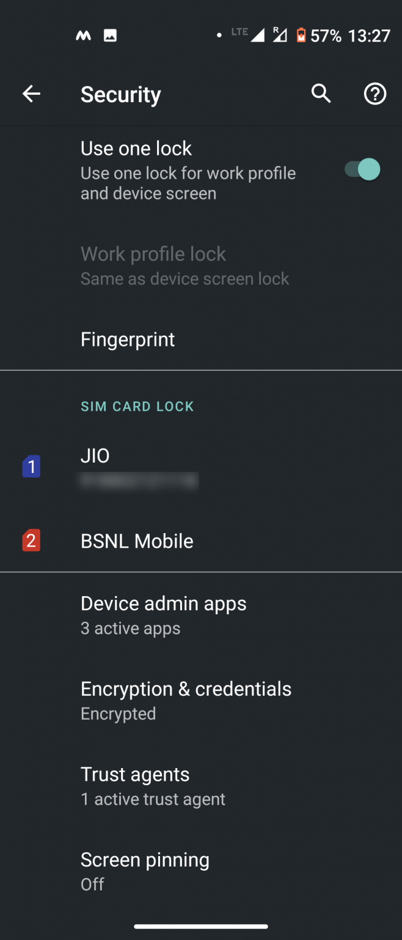Open Screen pinning settings
Image resolution: width=402 pixels, height=940 pixels.
(145, 859)
